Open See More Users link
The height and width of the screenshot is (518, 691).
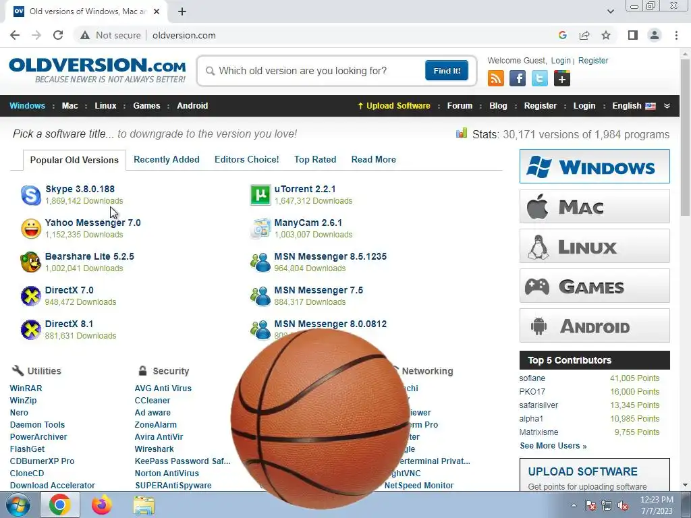click(x=553, y=446)
